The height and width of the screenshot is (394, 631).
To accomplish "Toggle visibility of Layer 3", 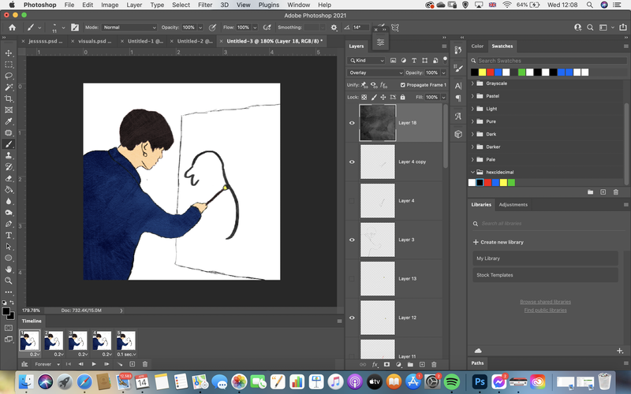I will coord(352,240).
